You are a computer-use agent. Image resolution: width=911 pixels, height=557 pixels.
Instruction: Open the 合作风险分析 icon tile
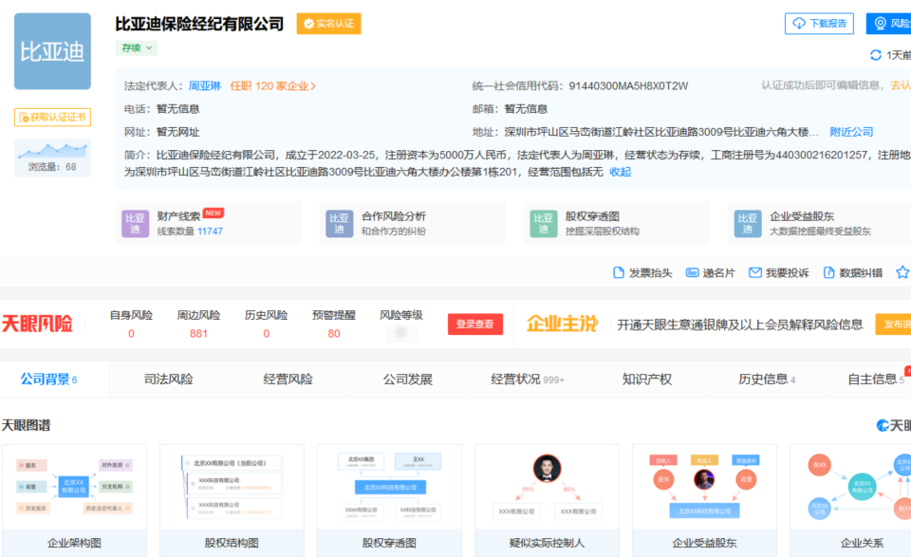point(340,224)
